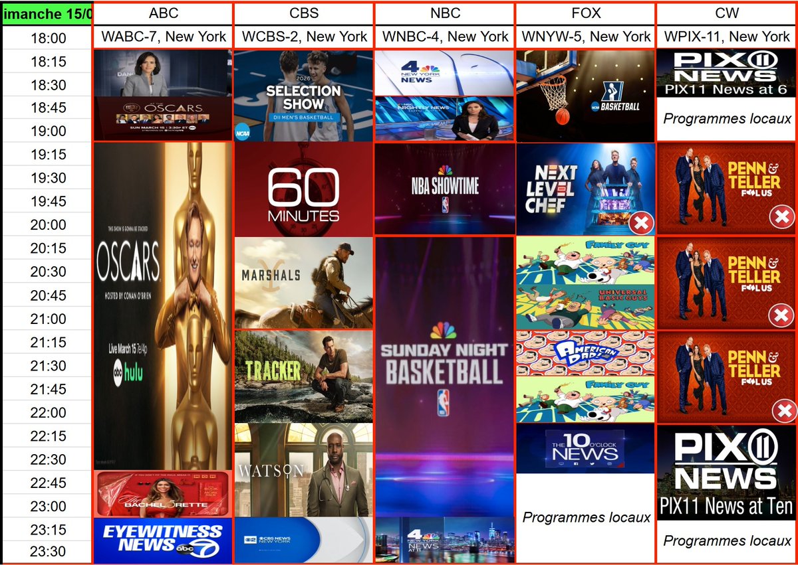Open the Penn & Teller thumbnail starting at 21:15
This screenshot has width=798, height=565.
(x=727, y=376)
